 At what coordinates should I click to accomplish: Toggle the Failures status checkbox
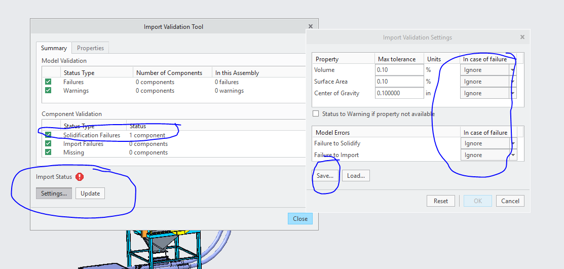coord(48,82)
